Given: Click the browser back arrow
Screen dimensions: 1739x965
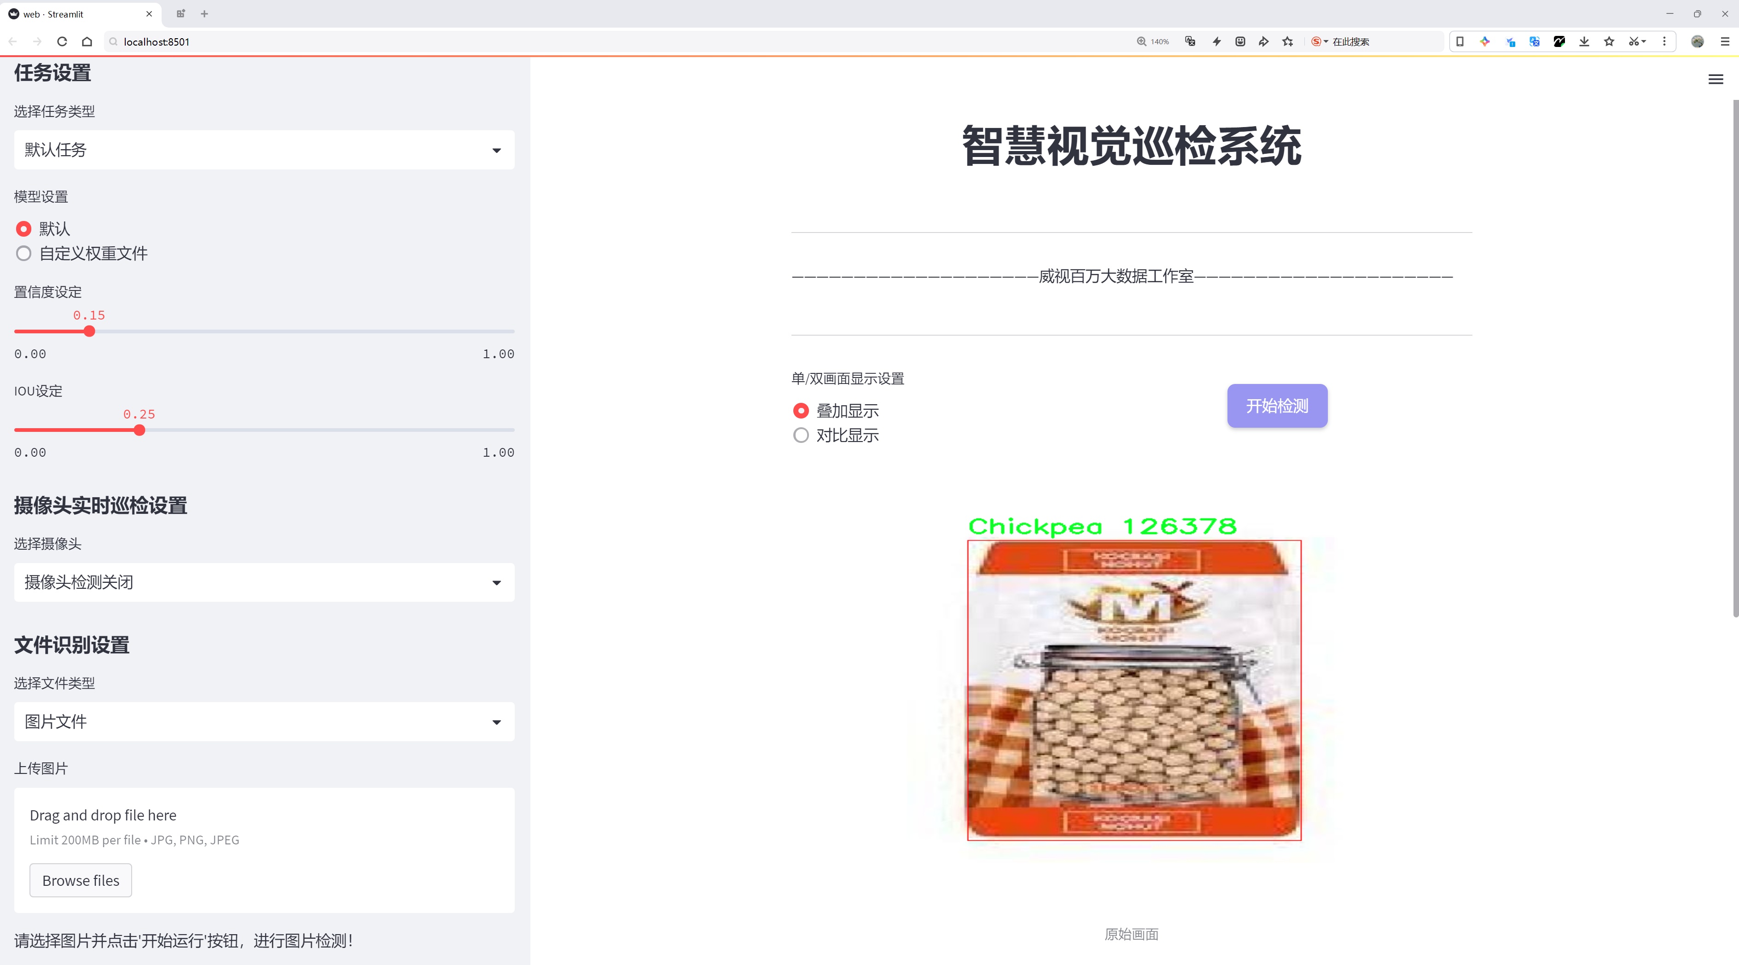Looking at the screenshot, I should pyautogui.click(x=13, y=42).
